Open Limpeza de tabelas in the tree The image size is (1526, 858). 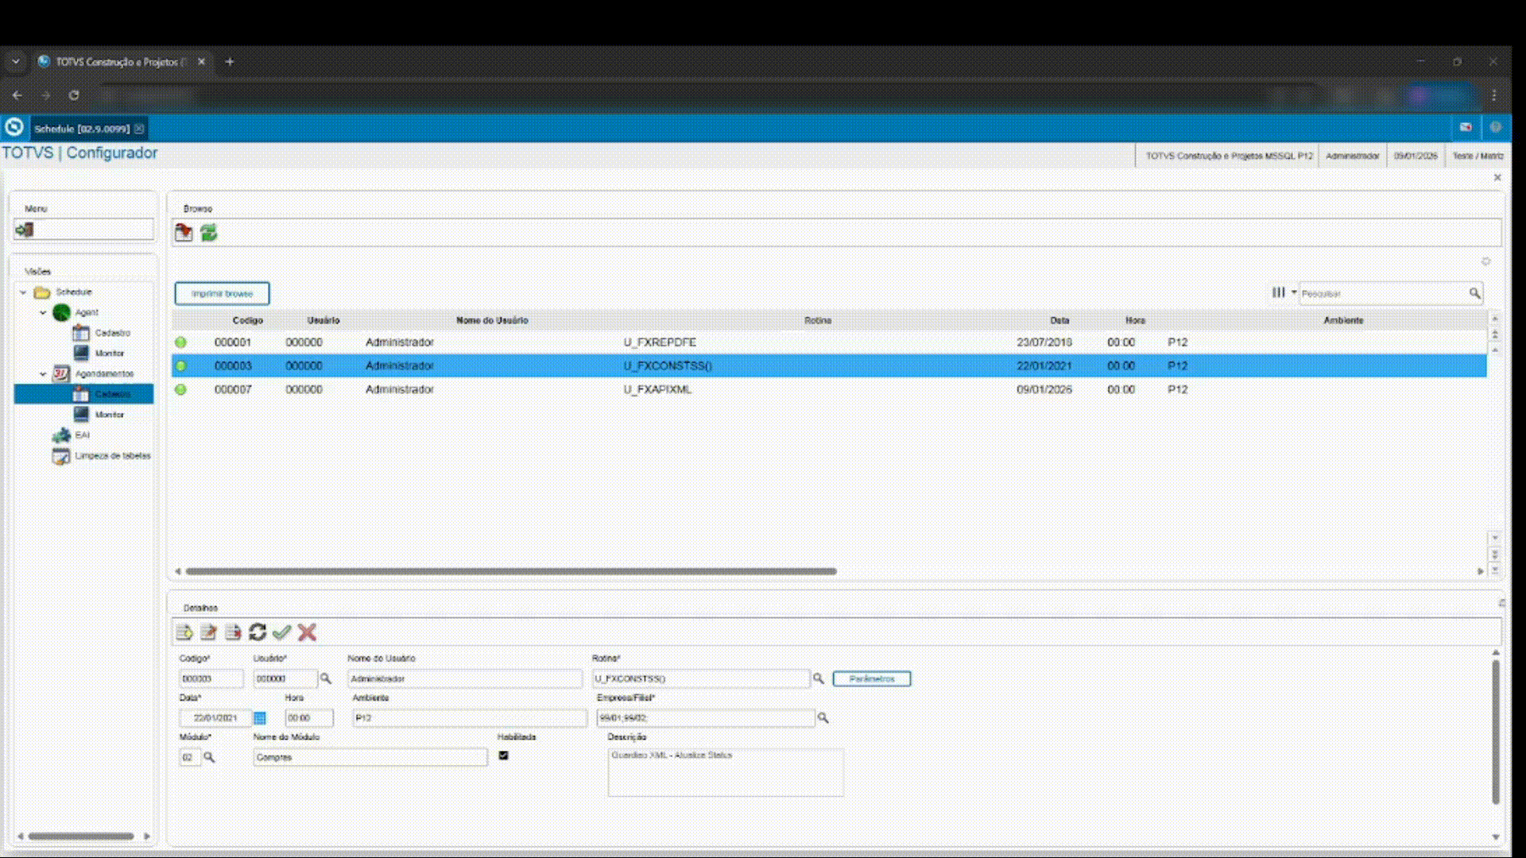click(x=111, y=456)
